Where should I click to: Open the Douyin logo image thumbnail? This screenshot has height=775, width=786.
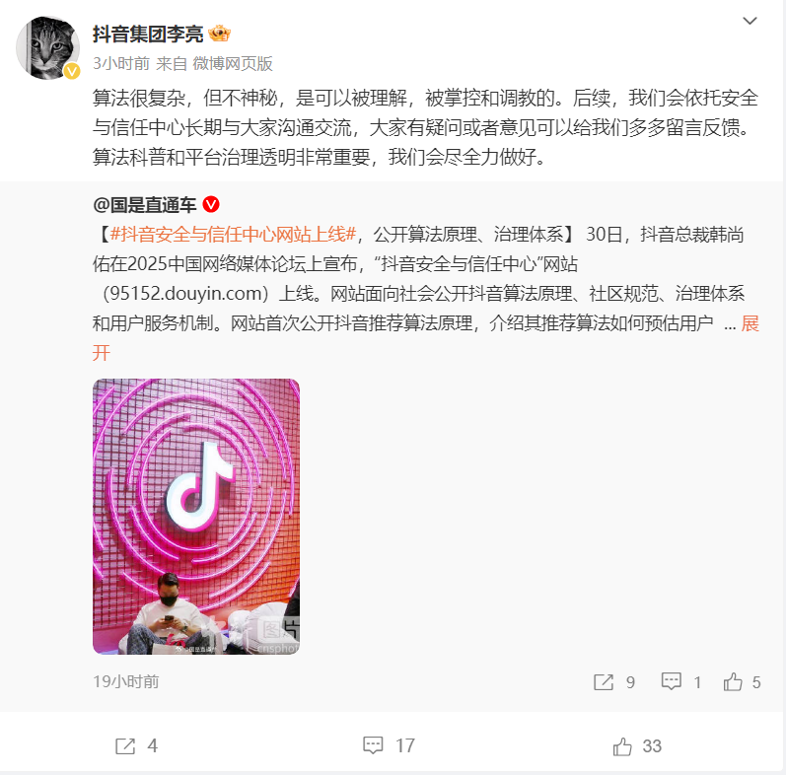point(196,517)
